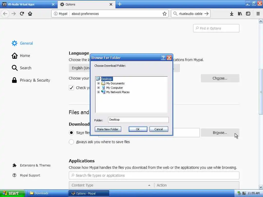Select My Computer in folder tree
The width and height of the screenshot is (263, 197).
[x=115, y=88]
